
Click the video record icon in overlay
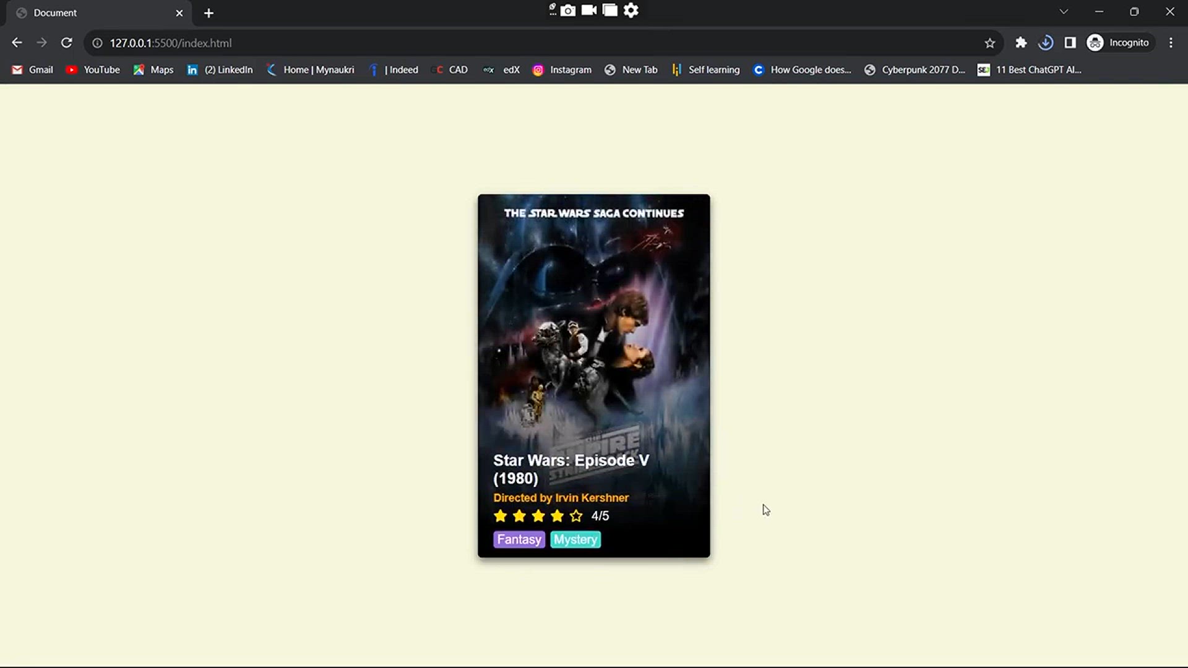click(x=589, y=11)
